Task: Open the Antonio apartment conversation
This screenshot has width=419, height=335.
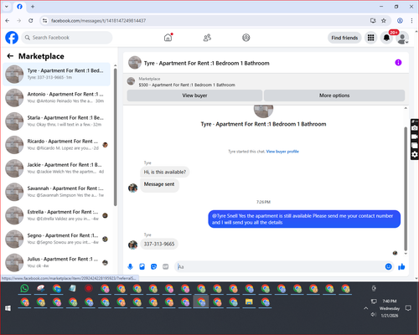Action: point(57,98)
